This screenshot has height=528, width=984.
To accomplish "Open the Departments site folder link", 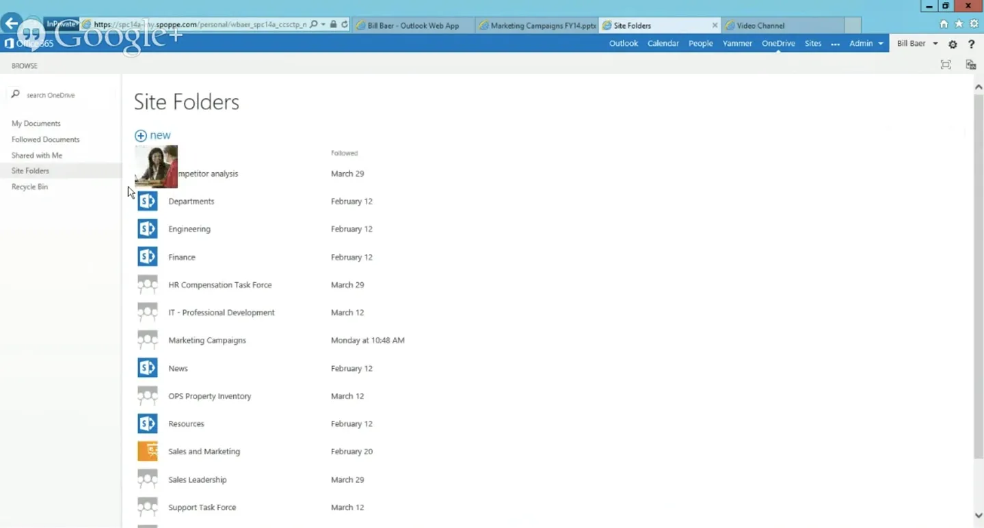I will (191, 202).
